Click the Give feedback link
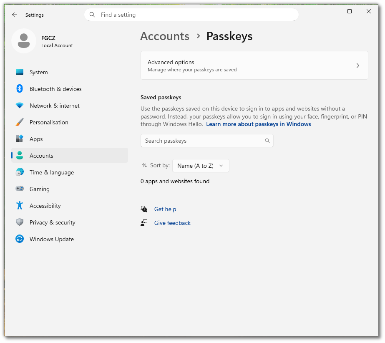Image resolution: width=385 pixels, height=343 pixels. pos(172,223)
